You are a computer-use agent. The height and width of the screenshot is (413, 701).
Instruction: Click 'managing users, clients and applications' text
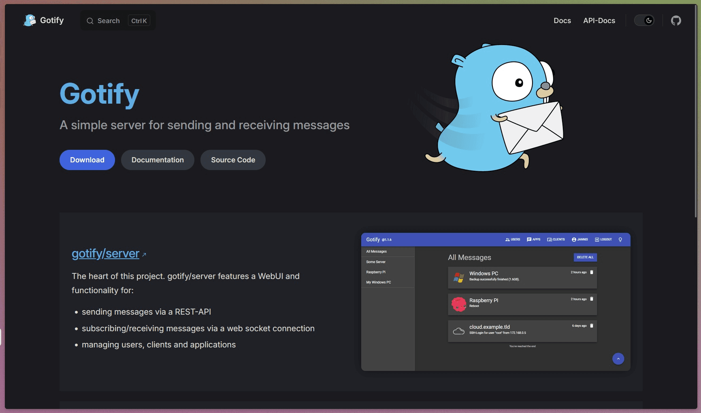[159, 345]
